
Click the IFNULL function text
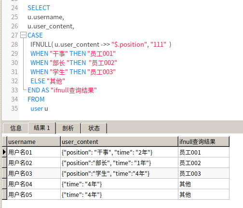40,44
